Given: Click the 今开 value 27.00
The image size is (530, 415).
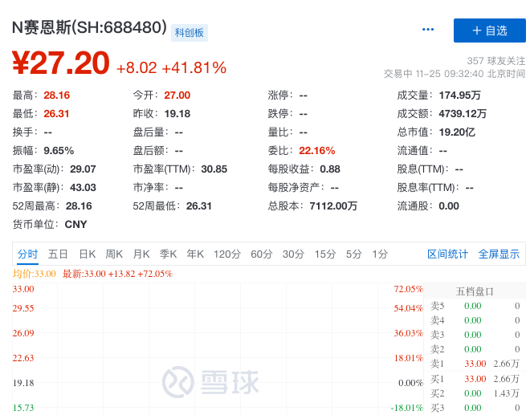Looking at the screenshot, I should tap(177, 96).
